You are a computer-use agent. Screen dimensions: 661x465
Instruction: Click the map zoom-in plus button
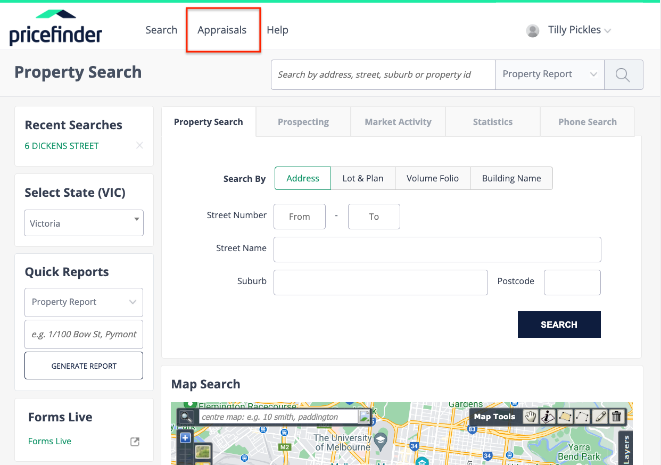(185, 438)
